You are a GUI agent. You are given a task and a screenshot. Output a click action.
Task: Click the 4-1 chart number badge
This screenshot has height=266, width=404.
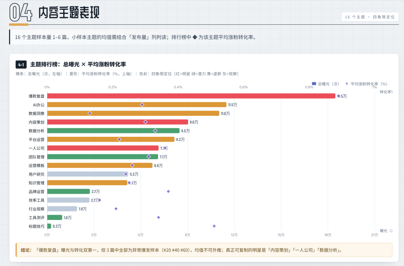(21, 64)
